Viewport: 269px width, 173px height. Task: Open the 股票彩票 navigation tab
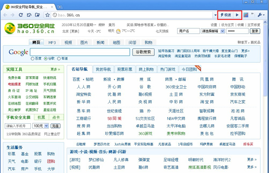coord(125,69)
